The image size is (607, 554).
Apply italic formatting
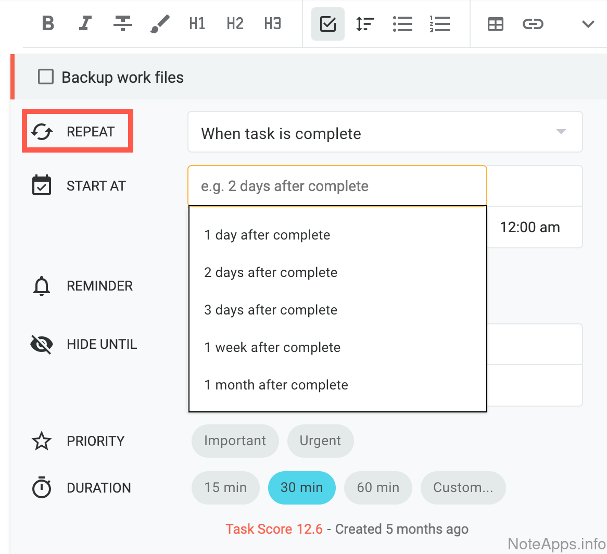[85, 24]
